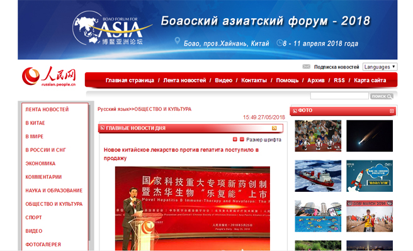Expand the ФОТО panel with the plus icon

click(392, 111)
